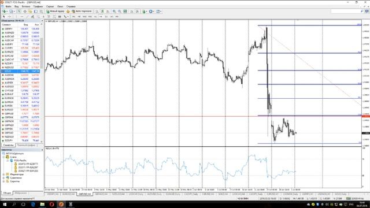Switch to the Избранное navigator tab

pyautogui.click(x=21, y=193)
